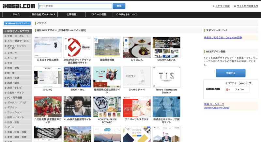Select the 自動車・バイク category
Viewport: 261px width, 142px height.
pyautogui.click(x=17, y=92)
